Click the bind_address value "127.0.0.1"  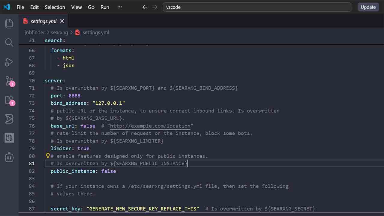tap(109, 103)
